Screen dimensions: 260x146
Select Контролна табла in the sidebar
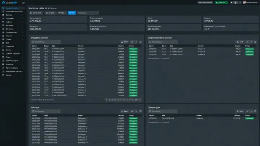(x=13, y=8)
